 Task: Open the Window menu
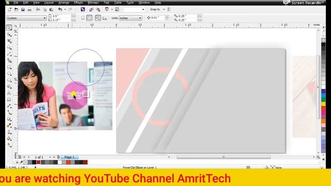pyautogui.click(x=144, y=3)
